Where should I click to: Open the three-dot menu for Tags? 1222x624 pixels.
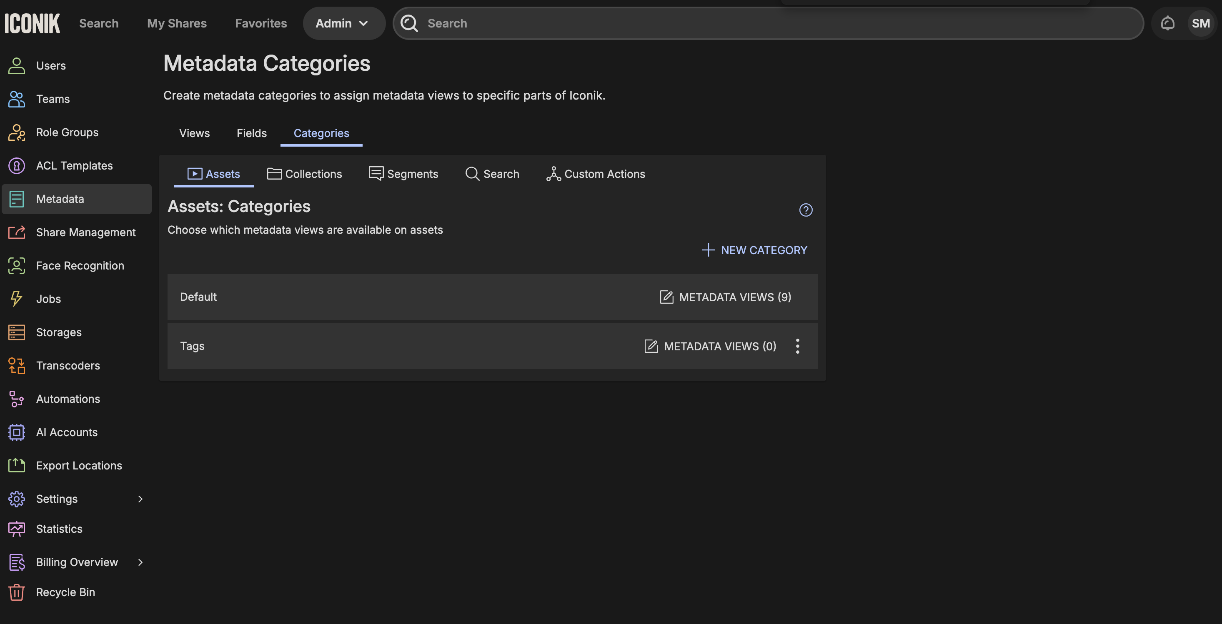tap(797, 346)
